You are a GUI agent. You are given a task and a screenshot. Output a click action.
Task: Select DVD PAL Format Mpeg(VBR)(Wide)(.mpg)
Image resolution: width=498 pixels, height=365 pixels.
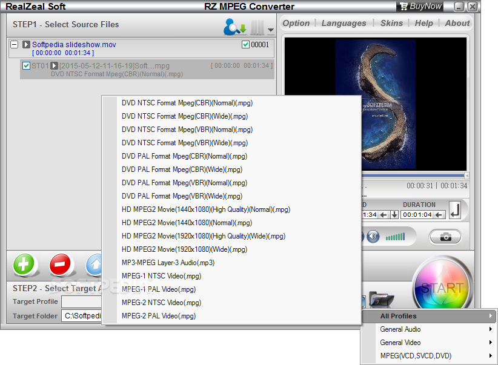[x=232, y=197]
